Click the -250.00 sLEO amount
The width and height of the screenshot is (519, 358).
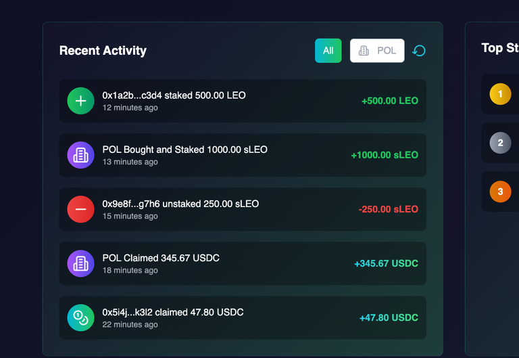coord(389,209)
